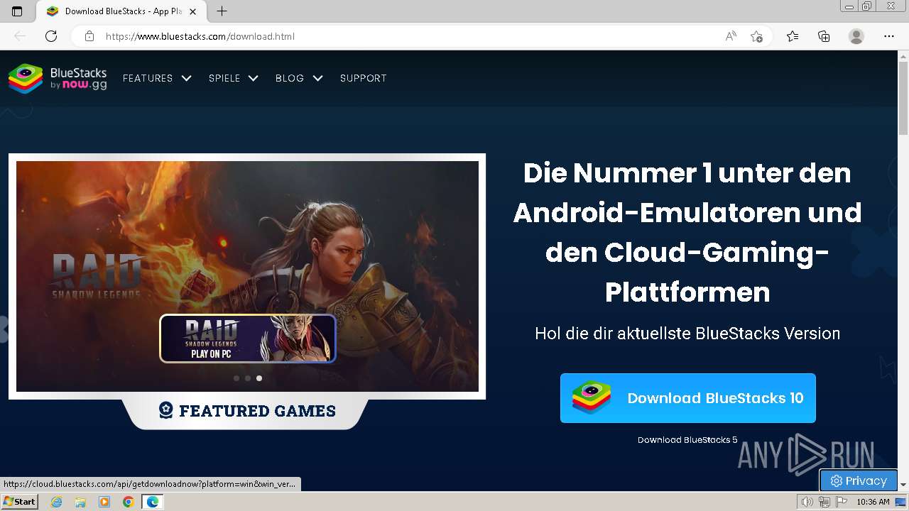The height and width of the screenshot is (511, 909).
Task: Close the Download BlueStacks tab
Action: click(192, 11)
